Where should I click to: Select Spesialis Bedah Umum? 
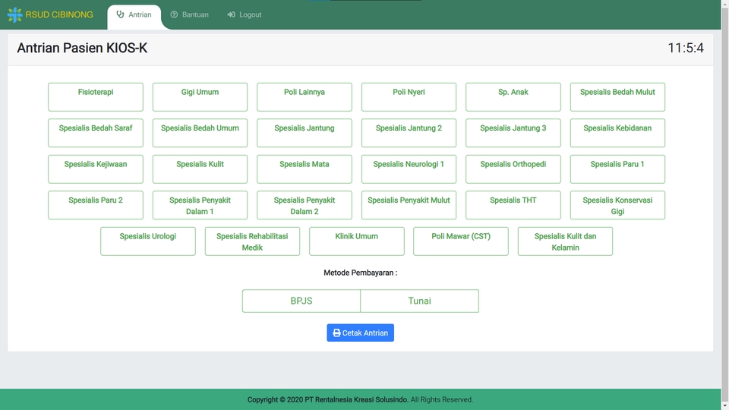200,133
